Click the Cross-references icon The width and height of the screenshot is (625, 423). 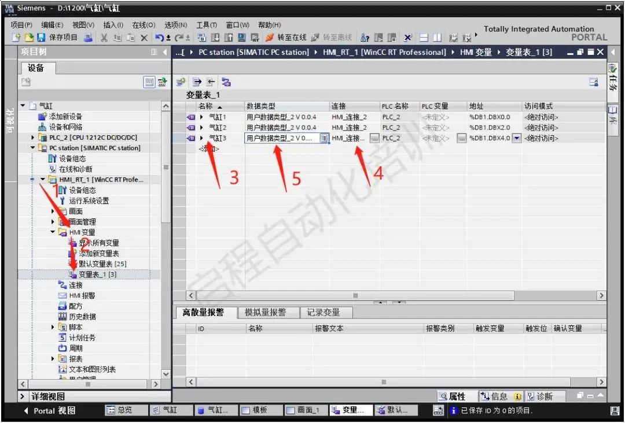[x=407, y=38]
